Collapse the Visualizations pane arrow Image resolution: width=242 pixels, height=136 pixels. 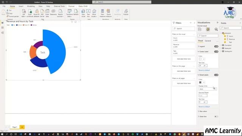point(217,23)
